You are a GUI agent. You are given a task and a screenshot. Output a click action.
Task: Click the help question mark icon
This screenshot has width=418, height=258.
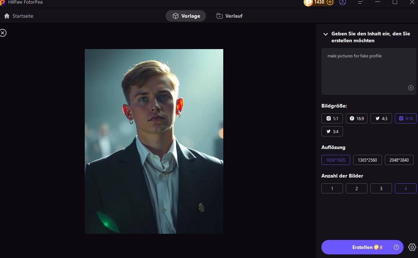pos(396,247)
